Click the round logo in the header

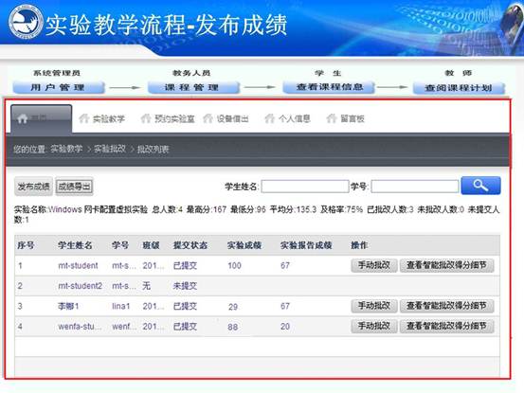coord(26,22)
